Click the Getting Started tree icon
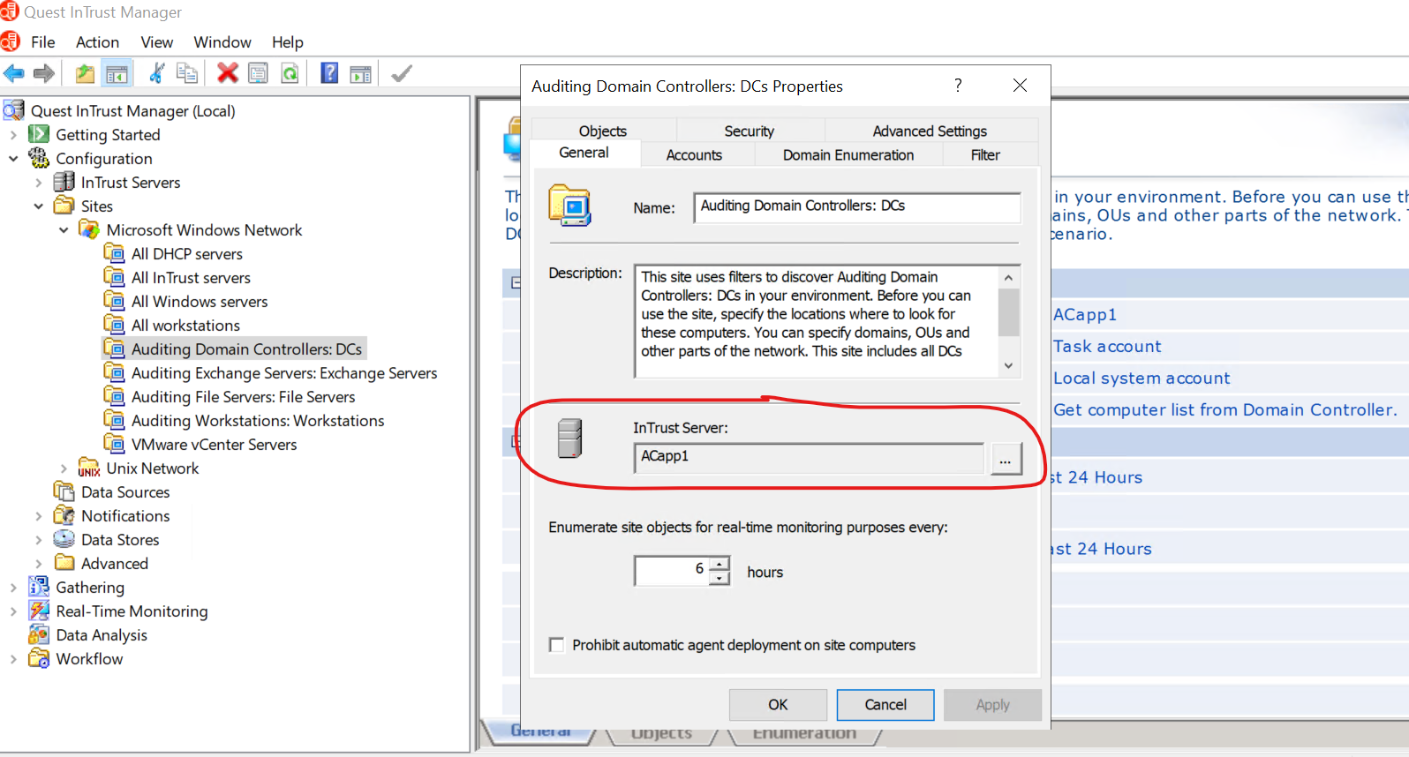Screen dimensions: 1409x757 click(x=39, y=134)
